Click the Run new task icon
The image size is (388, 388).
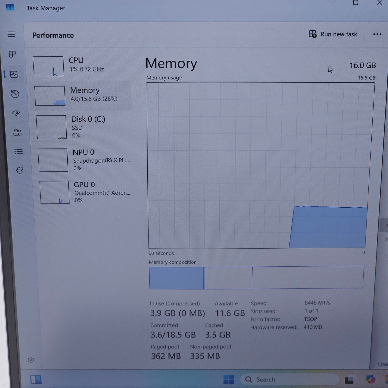coord(313,34)
